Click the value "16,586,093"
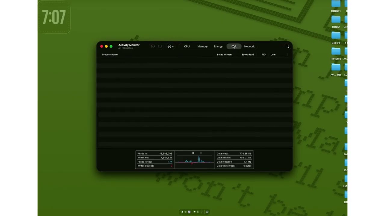The height and width of the screenshot is (216, 385). [166, 154]
